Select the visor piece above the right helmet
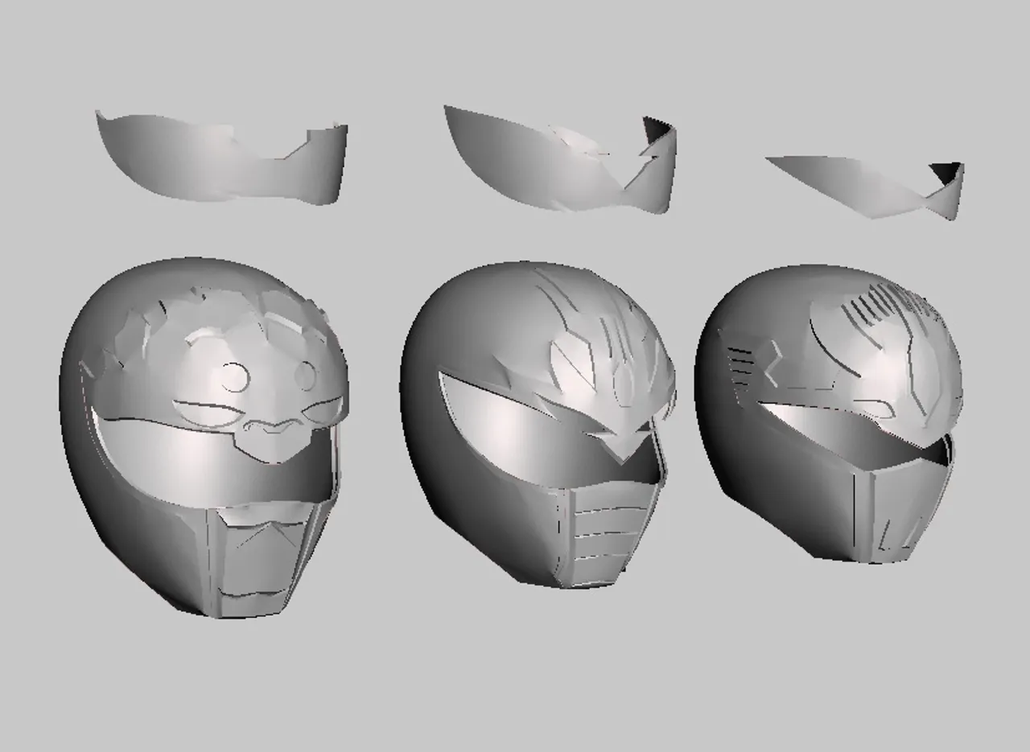Screen dimensions: 1030x752 [x=865, y=188]
